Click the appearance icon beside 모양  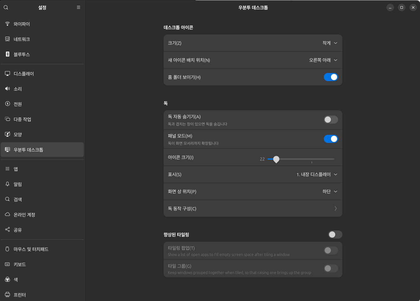tap(7, 135)
